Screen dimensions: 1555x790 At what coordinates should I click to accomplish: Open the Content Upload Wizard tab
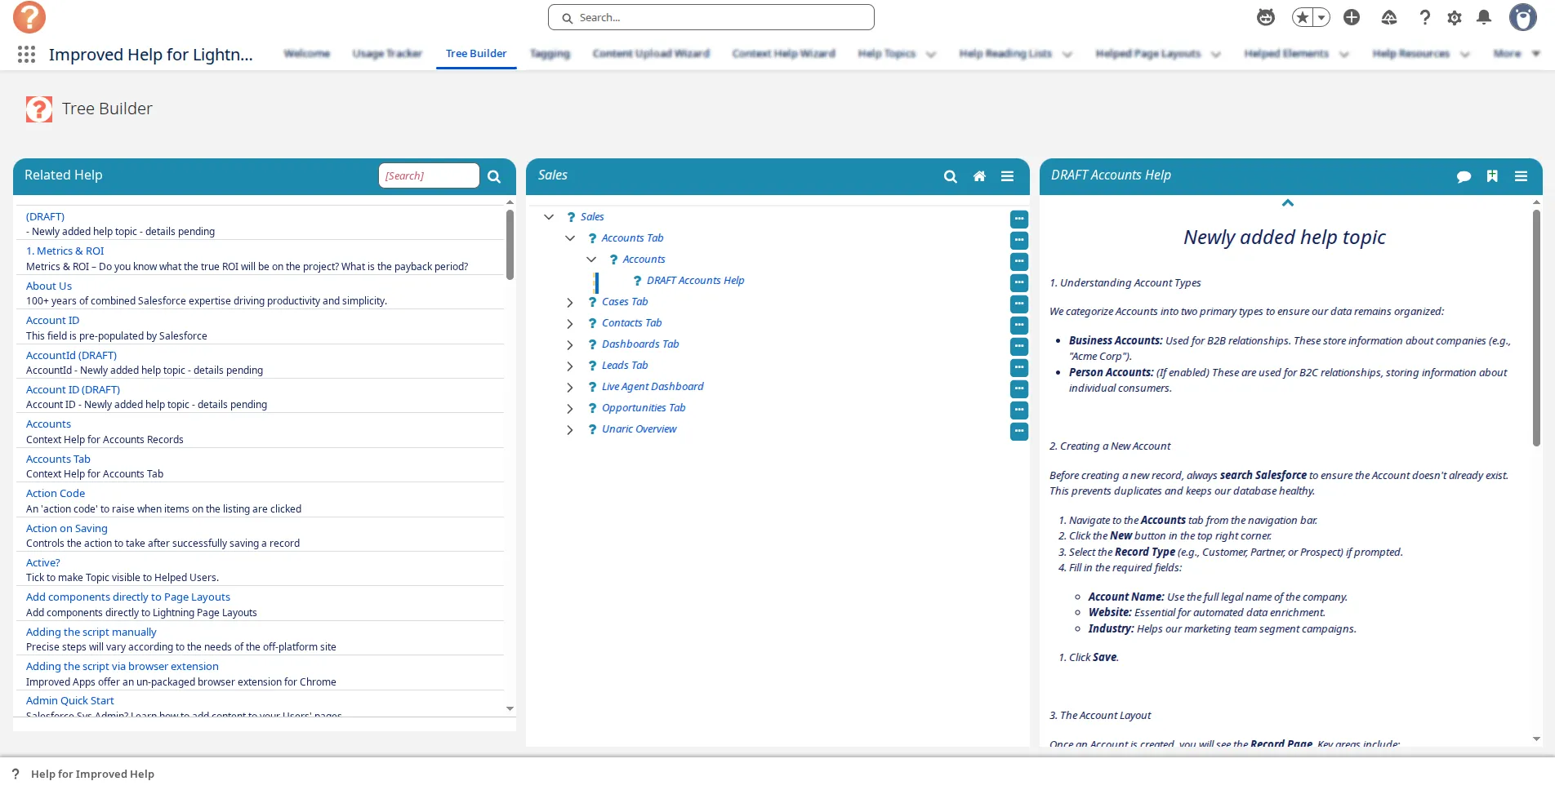pos(651,54)
